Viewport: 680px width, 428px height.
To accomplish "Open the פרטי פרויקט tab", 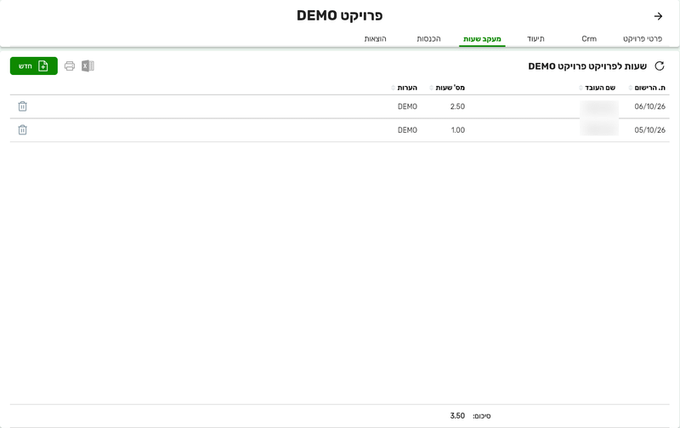I will [643, 38].
